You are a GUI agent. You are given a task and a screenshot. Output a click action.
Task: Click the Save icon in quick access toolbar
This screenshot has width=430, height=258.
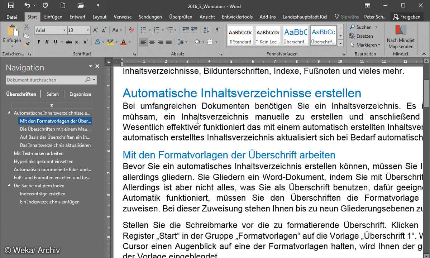coord(11,5)
